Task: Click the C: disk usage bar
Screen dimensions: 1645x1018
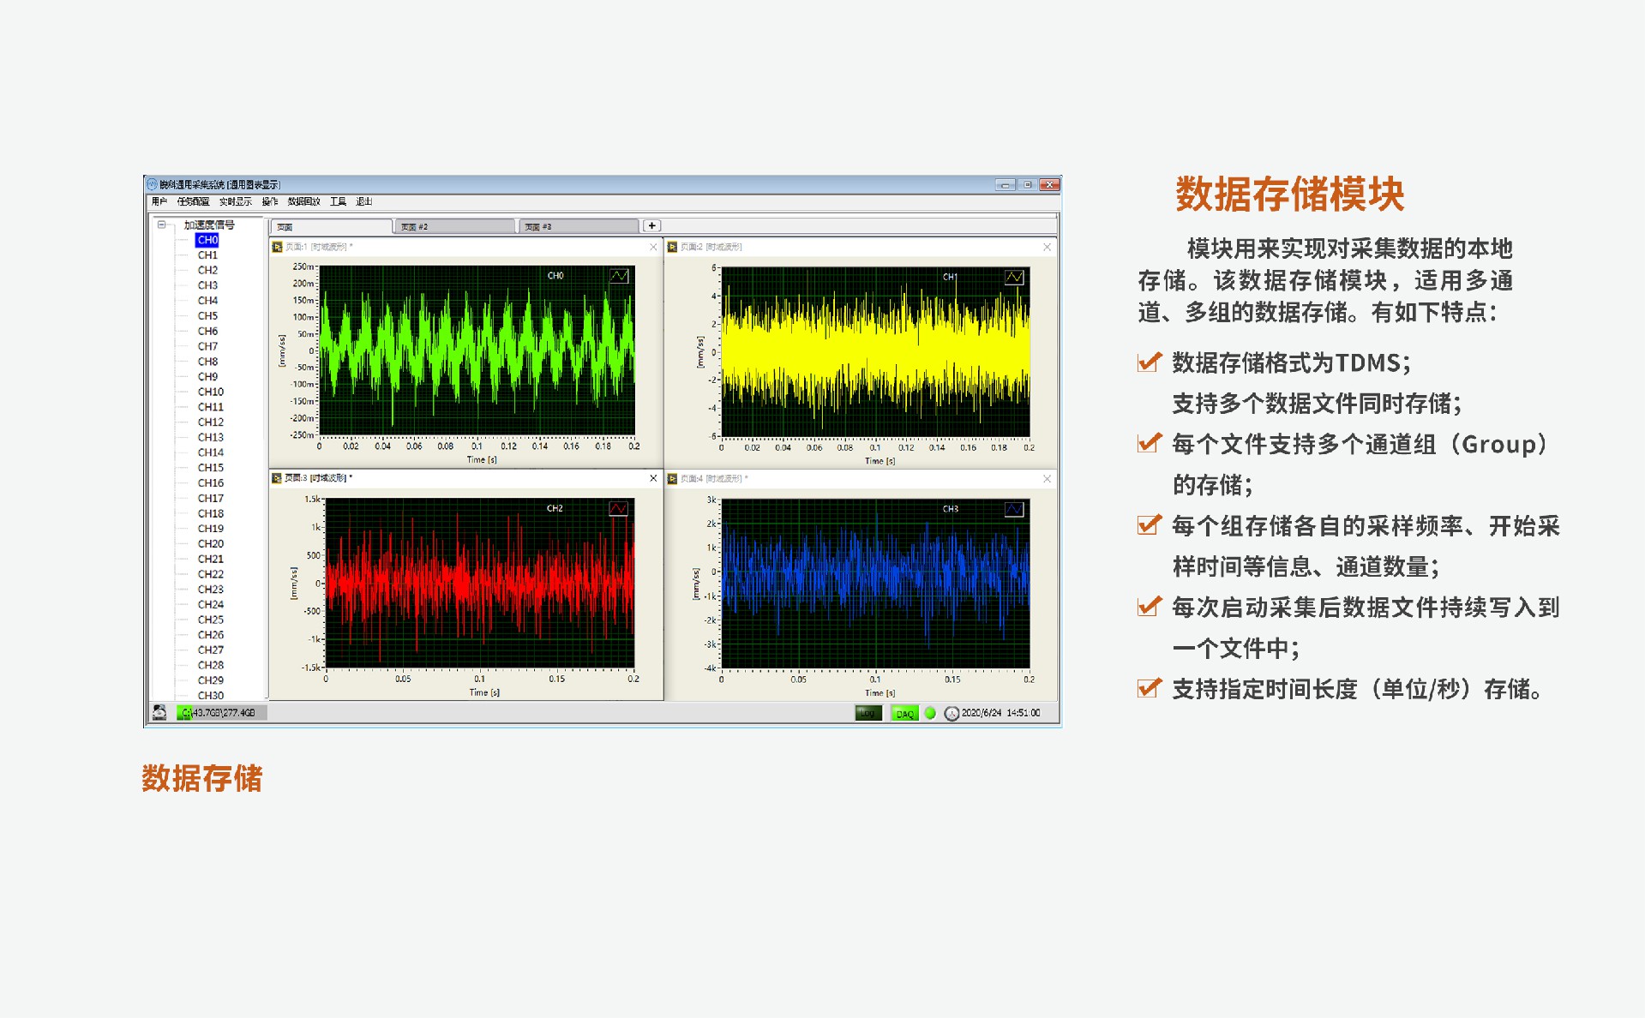Action: 221,712
